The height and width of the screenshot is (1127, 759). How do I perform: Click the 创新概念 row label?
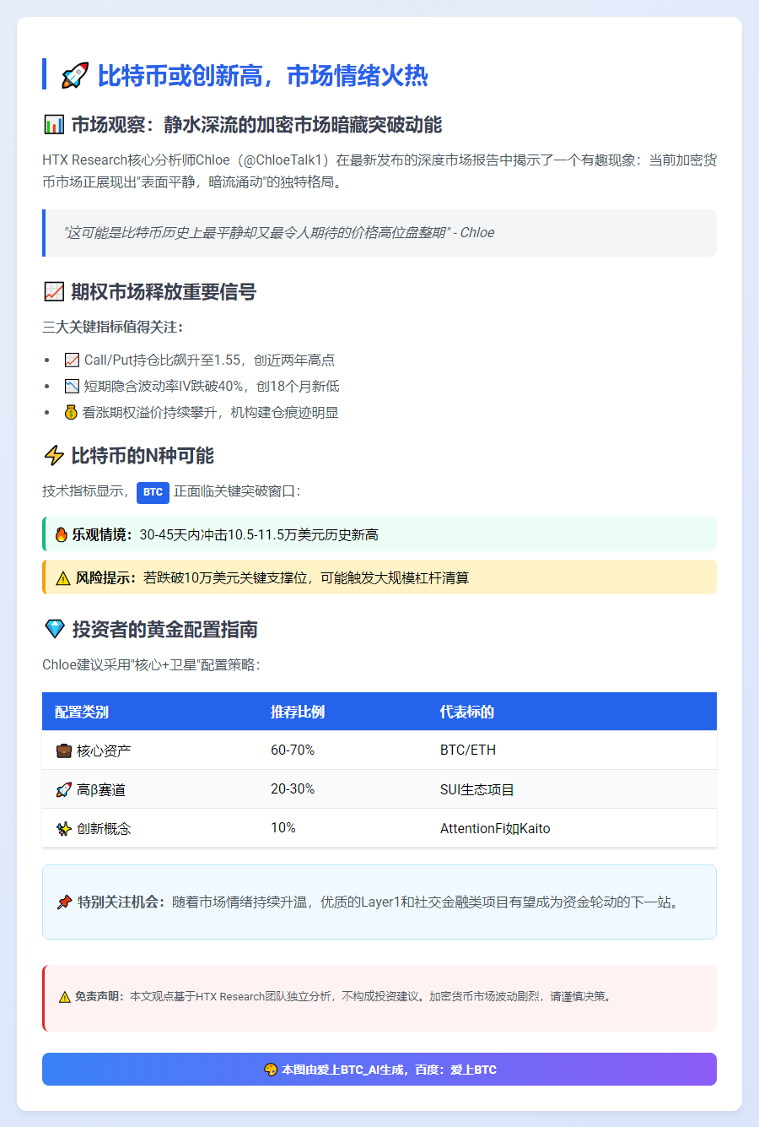coord(104,828)
